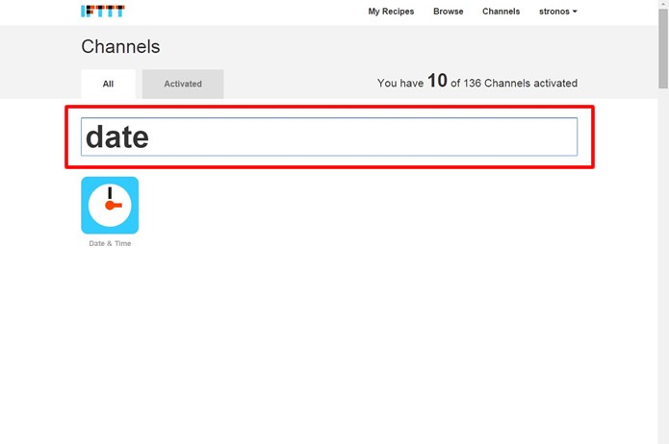Go to Browse in the top navigation

tap(448, 12)
